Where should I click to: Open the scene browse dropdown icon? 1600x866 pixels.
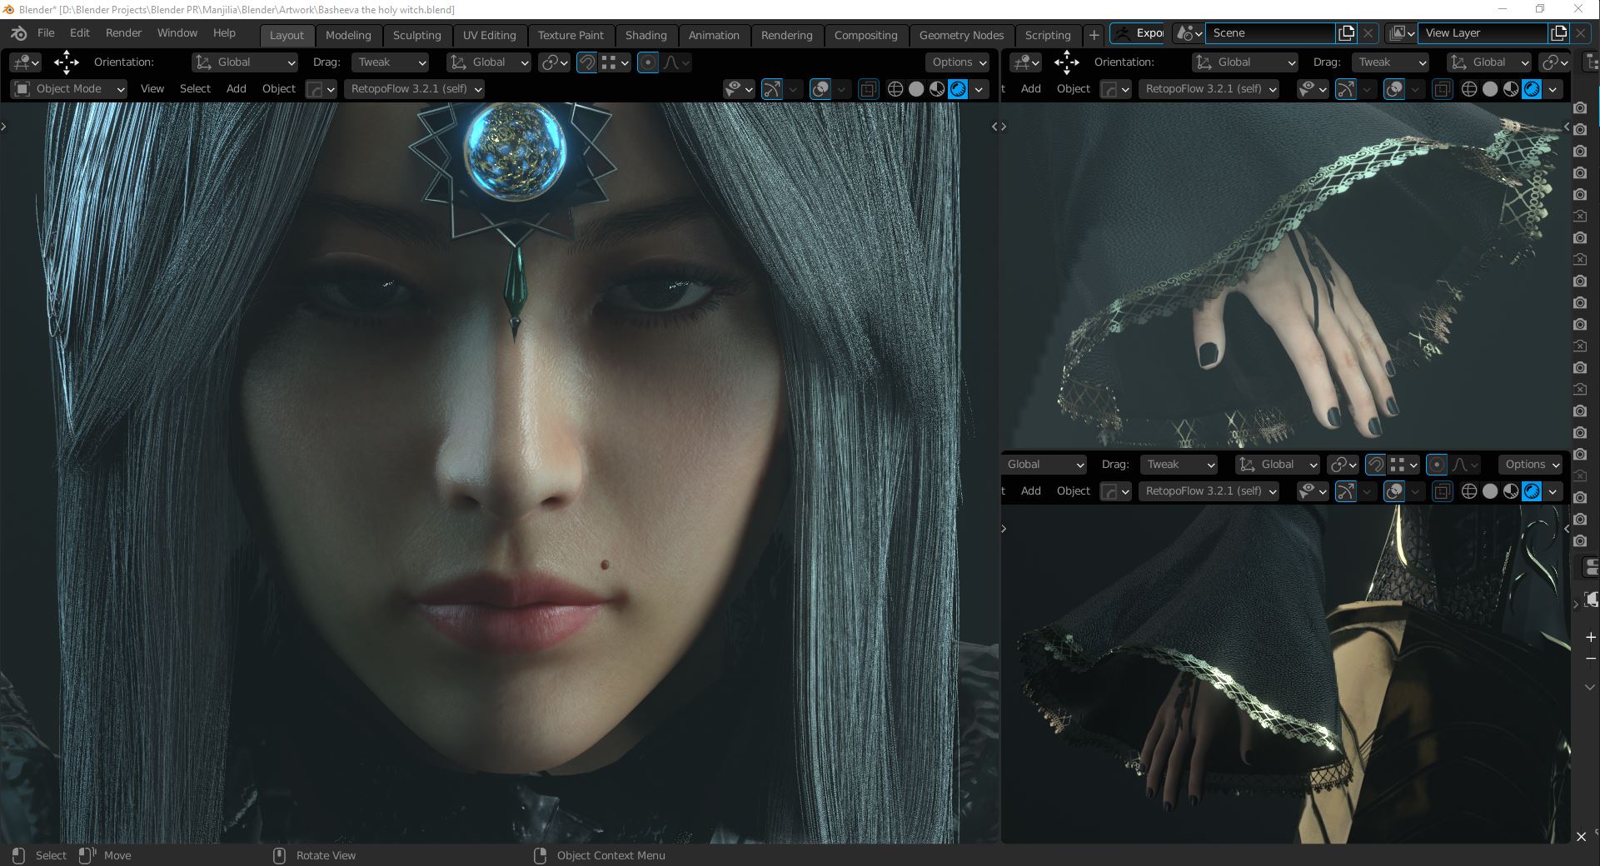point(1189,33)
